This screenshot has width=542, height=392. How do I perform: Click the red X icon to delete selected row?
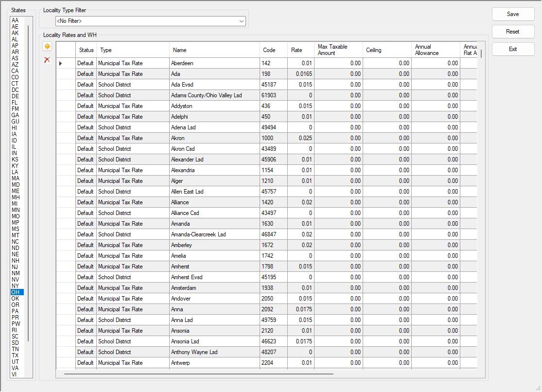click(47, 60)
